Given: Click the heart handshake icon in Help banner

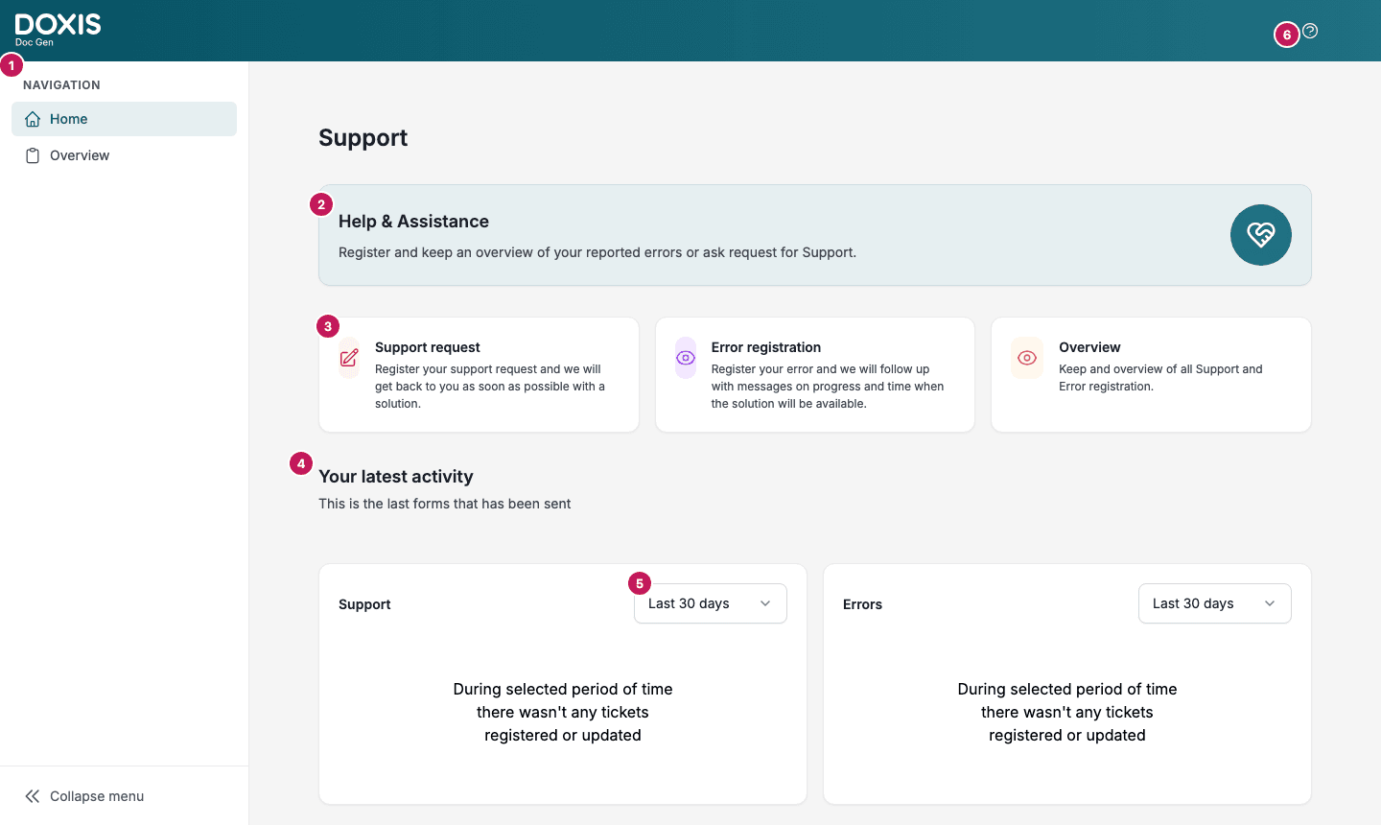Looking at the screenshot, I should pos(1261,235).
